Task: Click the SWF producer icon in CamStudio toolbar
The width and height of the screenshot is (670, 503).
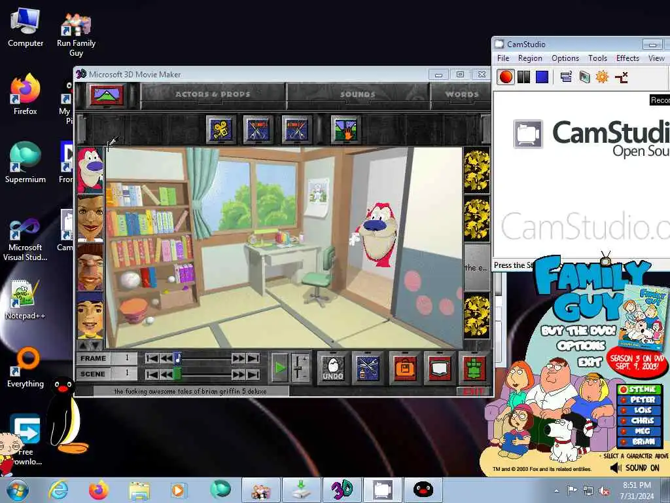Action: click(584, 77)
